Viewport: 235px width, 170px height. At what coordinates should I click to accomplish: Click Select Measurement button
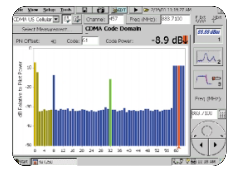tap(47, 29)
